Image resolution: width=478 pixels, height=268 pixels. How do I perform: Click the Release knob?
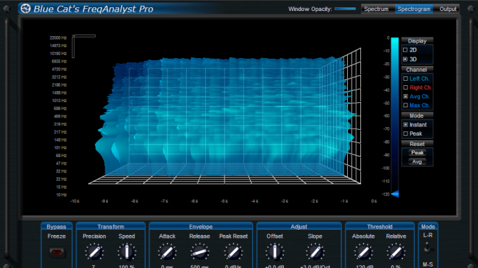click(200, 252)
